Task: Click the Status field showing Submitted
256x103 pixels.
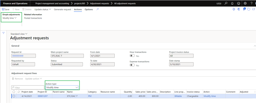Action: [67, 64]
